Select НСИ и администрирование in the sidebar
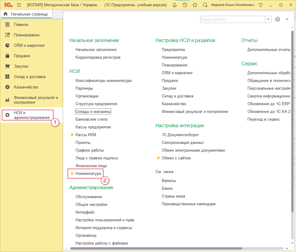 point(32,115)
